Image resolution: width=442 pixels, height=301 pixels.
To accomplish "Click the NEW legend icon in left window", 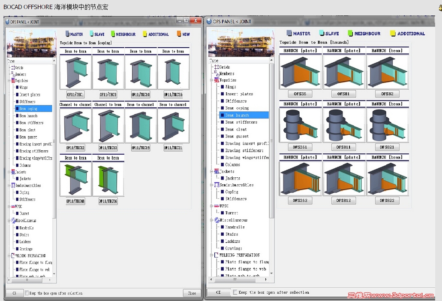I will [179, 34].
